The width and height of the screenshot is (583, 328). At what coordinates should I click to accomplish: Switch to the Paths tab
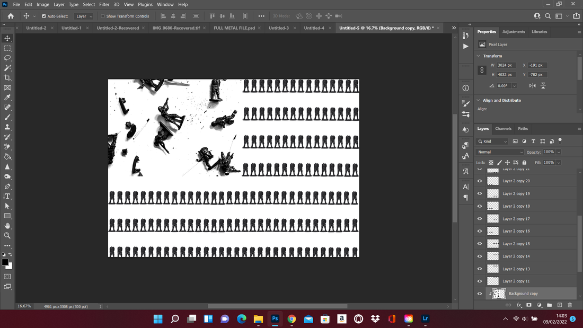tap(523, 129)
